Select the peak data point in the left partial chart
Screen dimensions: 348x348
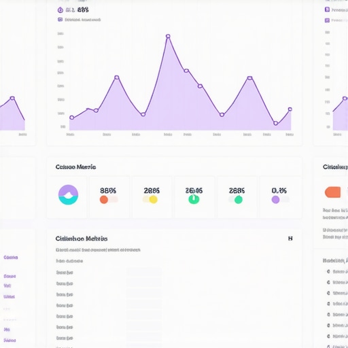tap(12, 98)
